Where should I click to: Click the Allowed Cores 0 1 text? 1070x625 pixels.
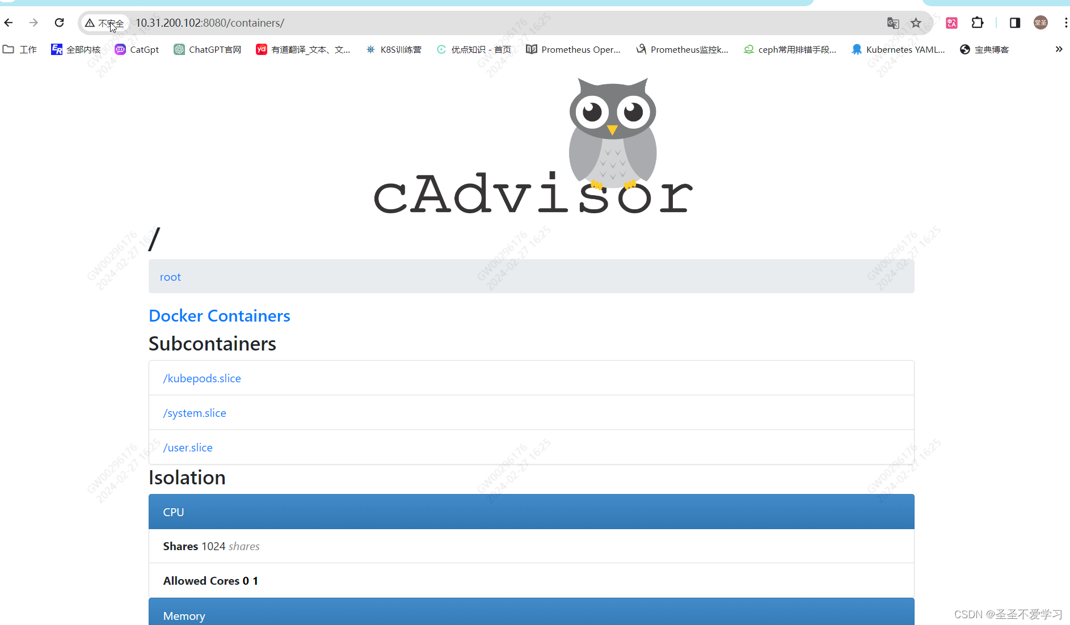(210, 581)
